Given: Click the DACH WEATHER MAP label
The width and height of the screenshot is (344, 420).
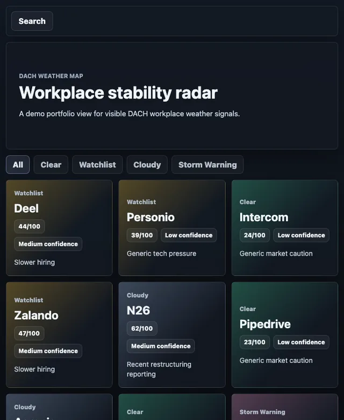Looking at the screenshot, I should tap(51, 76).
